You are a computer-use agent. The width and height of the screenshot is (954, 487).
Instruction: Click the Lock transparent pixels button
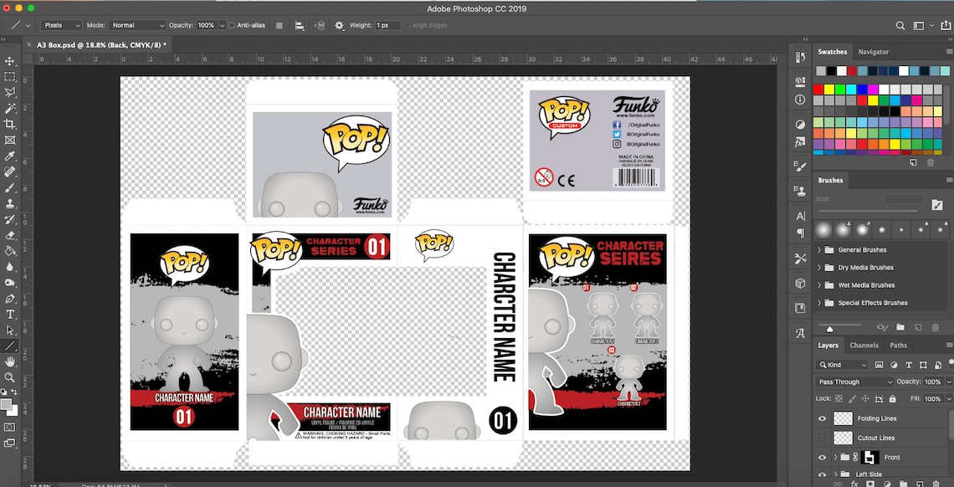click(x=839, y=399)
